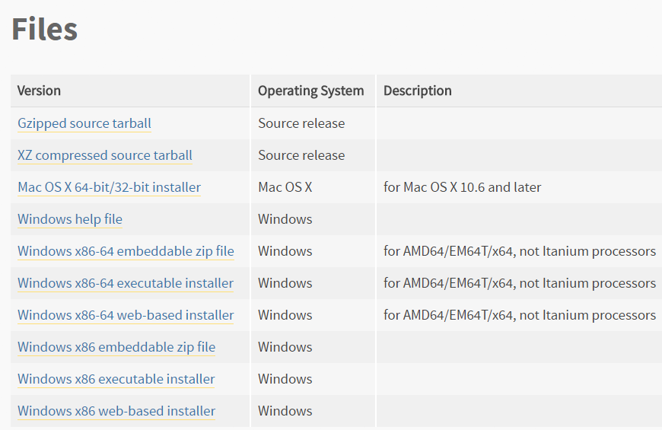Viewport: 662px width, 430px height.
Task: Select the Mac OS X 10.6 description text
Action: (462, 187)
